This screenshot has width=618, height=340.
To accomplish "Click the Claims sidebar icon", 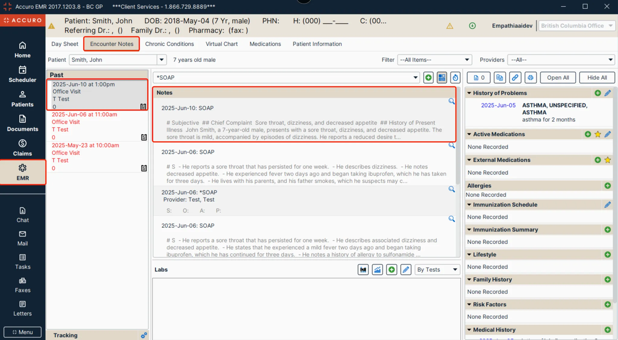I will point(22,148).
